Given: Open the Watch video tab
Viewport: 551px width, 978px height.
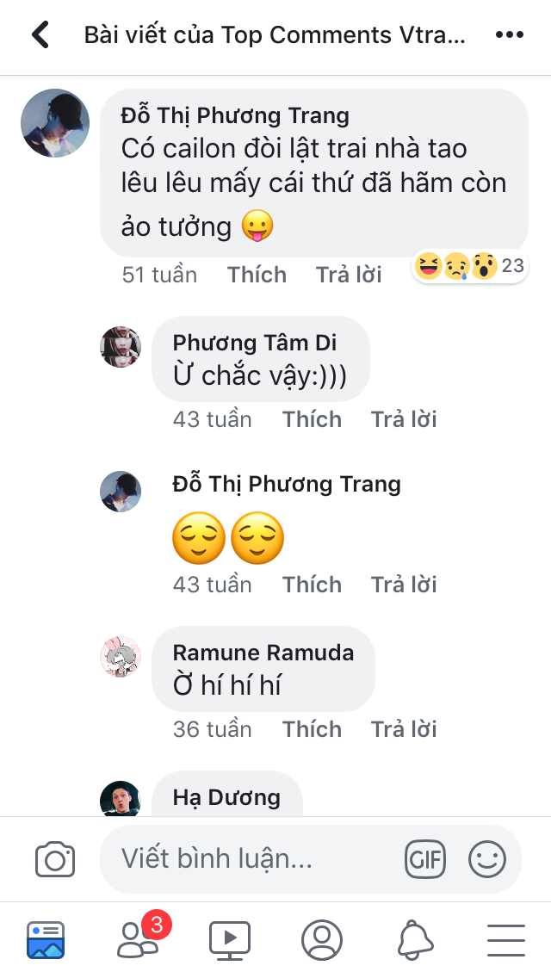Looking at the screenshot, I should coord(230,939).
